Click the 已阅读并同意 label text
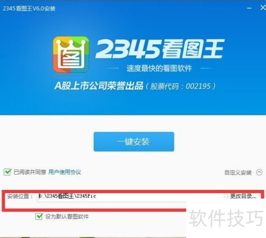Screen dimensions: 266x238 pyautogui.click(x=30, y=172)
